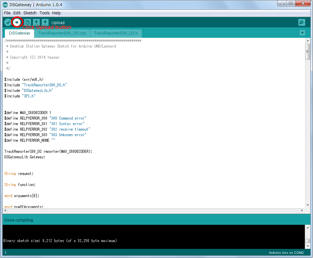
Task: Click the console scrollbar down arrow
Action: tap(308, 246)
